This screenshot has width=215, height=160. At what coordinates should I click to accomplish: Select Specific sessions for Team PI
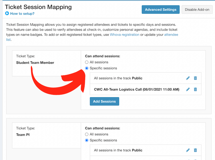(87, 140)
